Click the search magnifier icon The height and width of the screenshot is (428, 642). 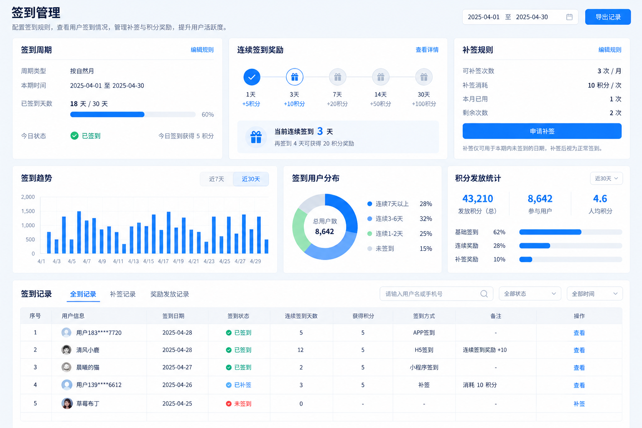click(484, 294)
